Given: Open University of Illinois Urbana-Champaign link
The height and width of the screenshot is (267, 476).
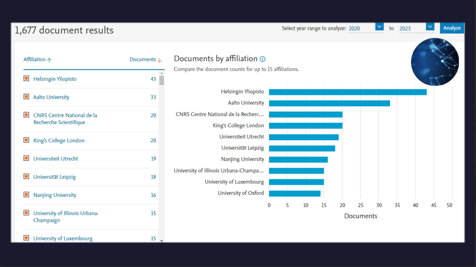Looking at the screenshot, I should click(66, 217).
